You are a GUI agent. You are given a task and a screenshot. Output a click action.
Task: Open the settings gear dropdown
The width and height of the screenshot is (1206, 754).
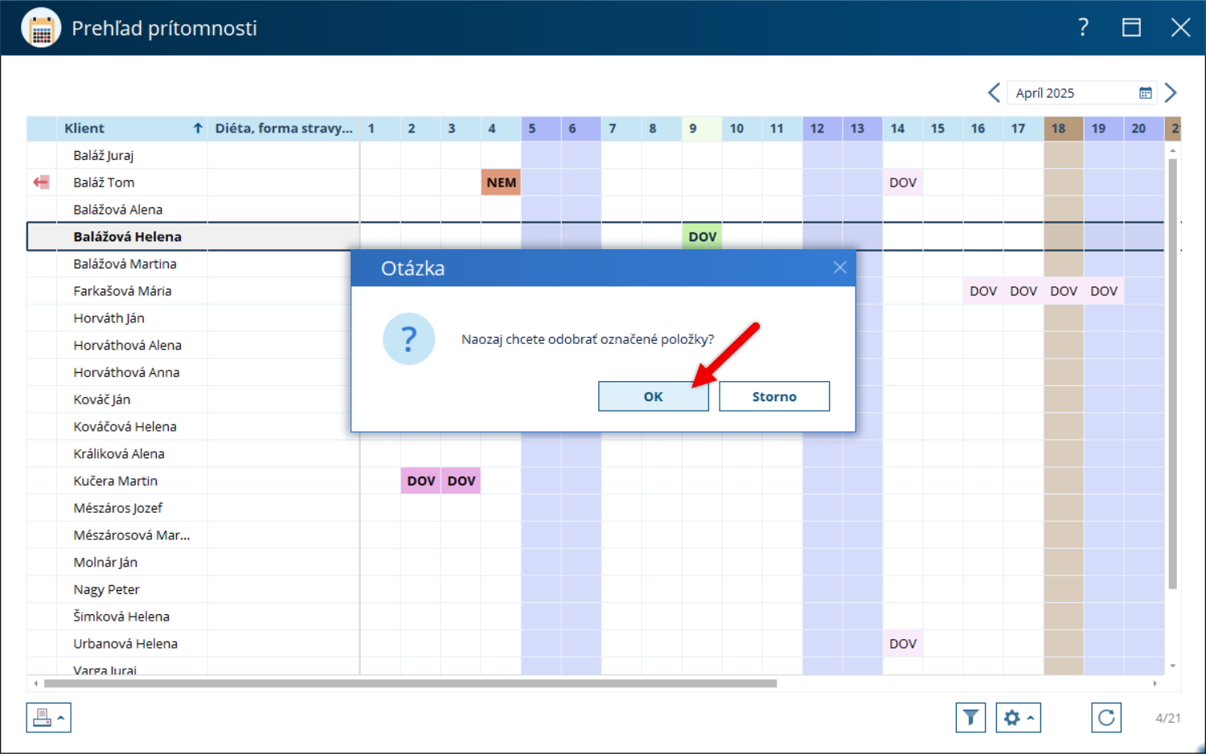point(1018,717)
